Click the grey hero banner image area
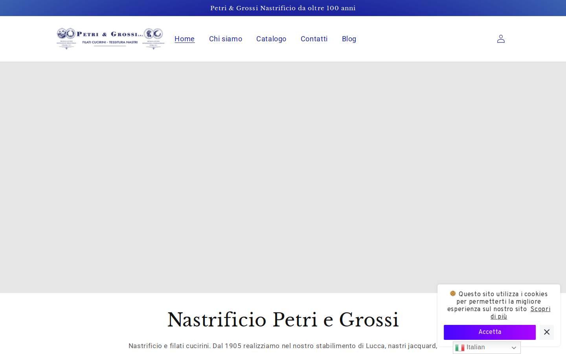Image resolution: width=566 pixels, height=354 pixels. (283, 177)
